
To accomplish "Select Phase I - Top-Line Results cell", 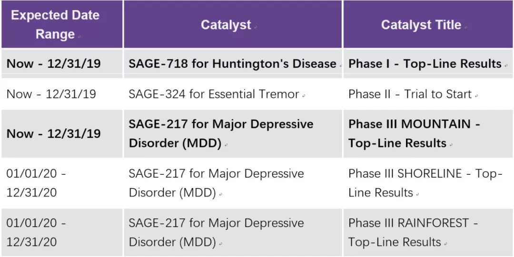I will (425, 64).
